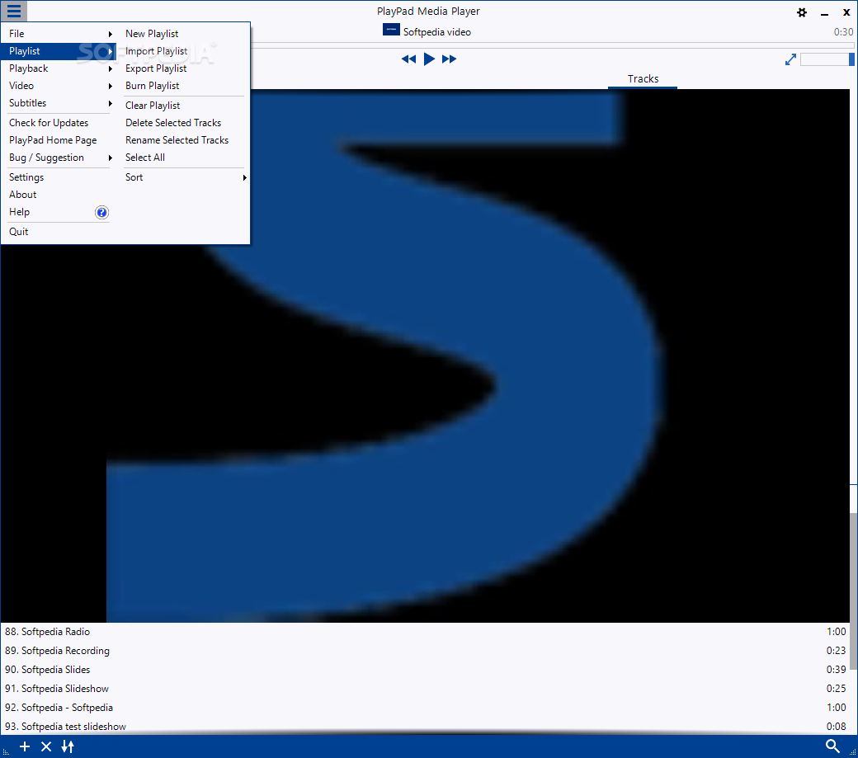
Task: Click the 0:30 duration display
Action: click(x=843, y=32)
